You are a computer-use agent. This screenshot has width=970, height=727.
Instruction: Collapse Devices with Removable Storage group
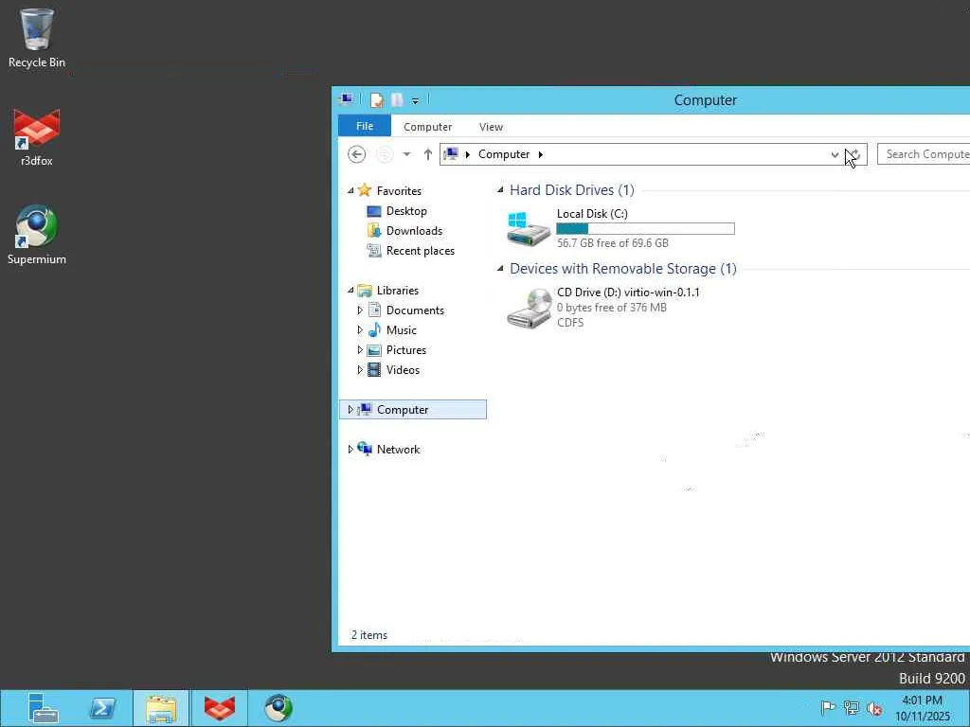click(x=500, y=268)
